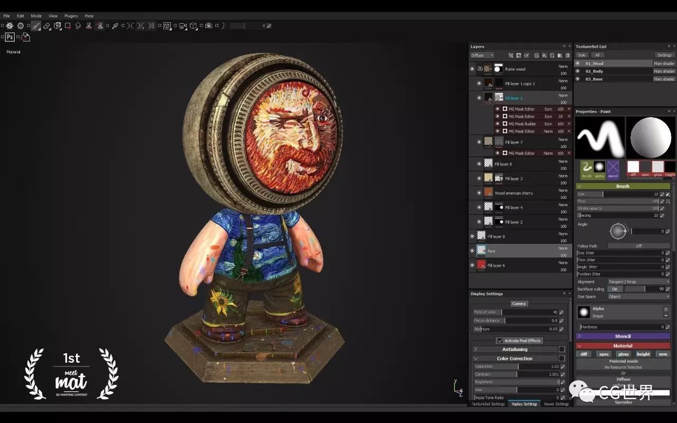Open the Diffuse channel dropdown in Layers
The width and height of the screenshot is (677, 423).
coord(482,55)
